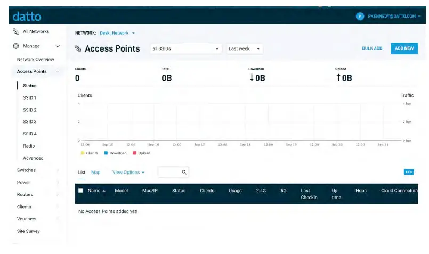This screenshot has height=254, width=429.
Task: Toggle blue Download legend swatch
Action: tap(106, 153)
